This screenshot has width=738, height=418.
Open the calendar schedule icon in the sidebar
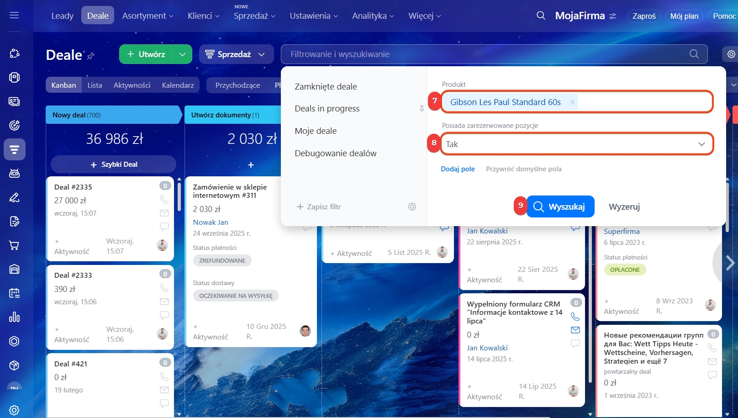point(14,293)
